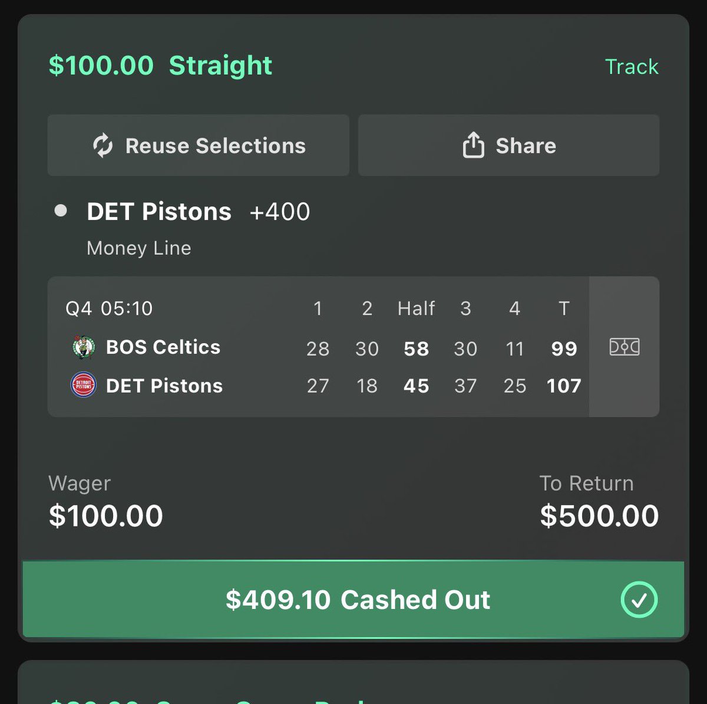Click the bullet dot beside DET Pistons
Screen dimensions: 707x704
(x=61, y=210)
